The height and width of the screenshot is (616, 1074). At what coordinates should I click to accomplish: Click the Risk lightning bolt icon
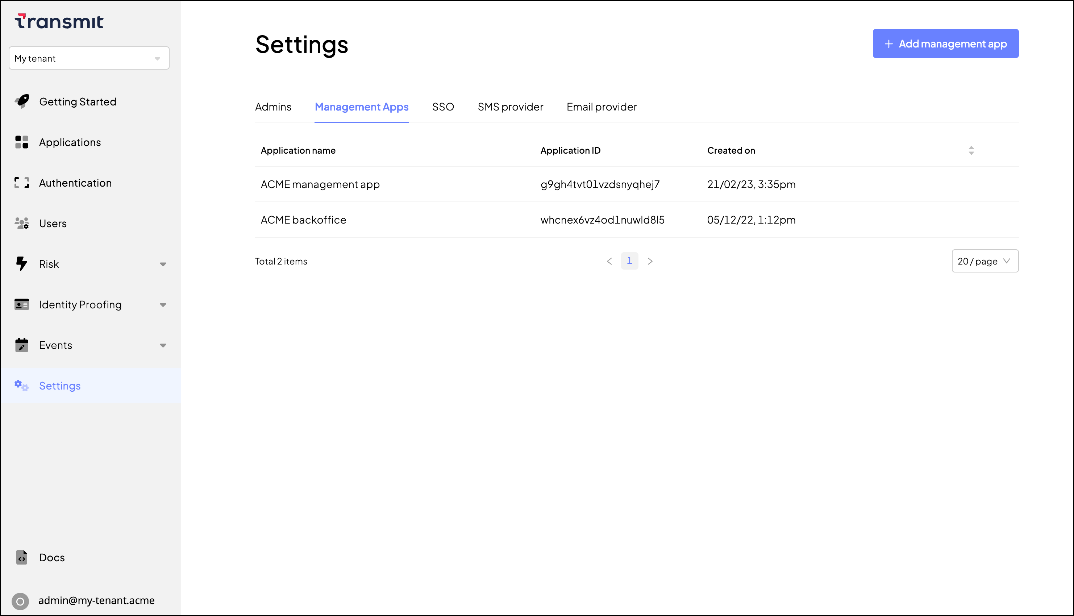click(x=22, y=263)
